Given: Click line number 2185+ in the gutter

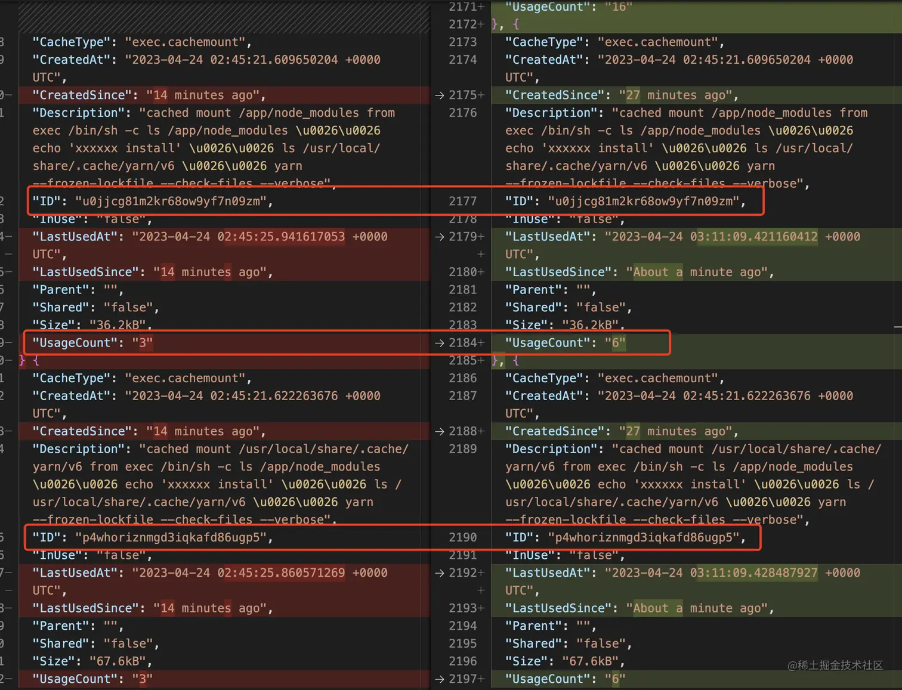Looking at the screenshot, I should 467,361.
